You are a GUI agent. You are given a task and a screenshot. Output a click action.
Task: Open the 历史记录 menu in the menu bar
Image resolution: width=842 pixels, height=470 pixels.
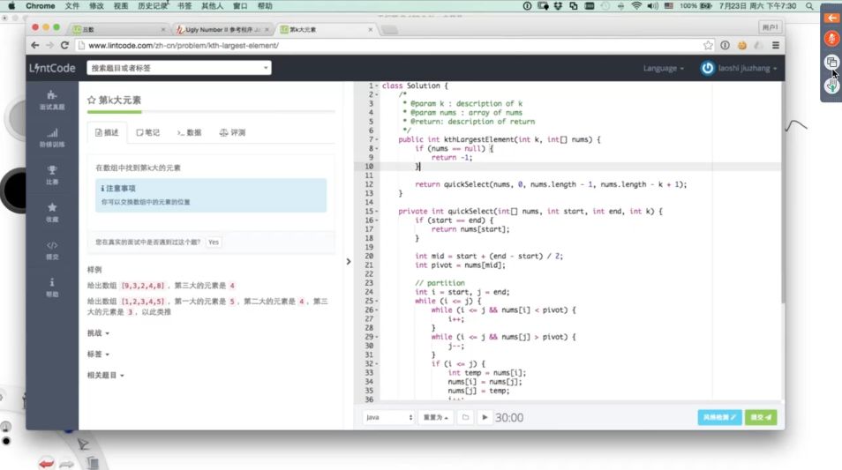pyautogui.click(x=153, y=6)
